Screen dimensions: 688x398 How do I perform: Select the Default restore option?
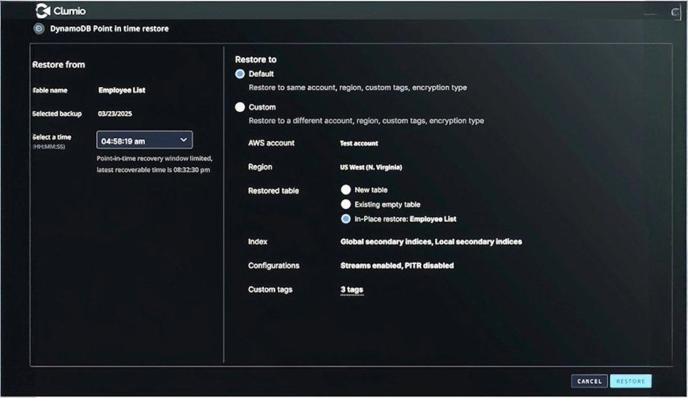point(240,74)
